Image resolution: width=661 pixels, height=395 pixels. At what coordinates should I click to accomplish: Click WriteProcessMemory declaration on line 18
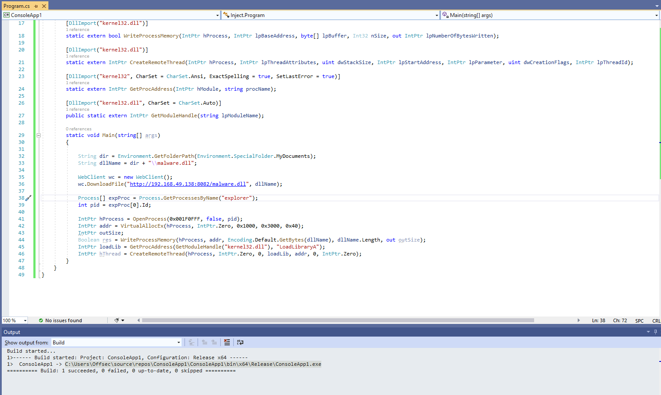tap(151, 36)
